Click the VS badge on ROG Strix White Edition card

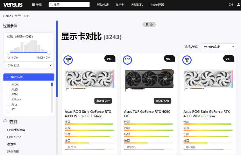tap(228, 58)
